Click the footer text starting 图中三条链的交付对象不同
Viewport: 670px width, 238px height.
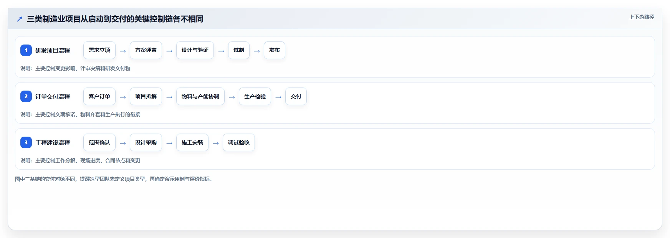(x=114, y=179)
